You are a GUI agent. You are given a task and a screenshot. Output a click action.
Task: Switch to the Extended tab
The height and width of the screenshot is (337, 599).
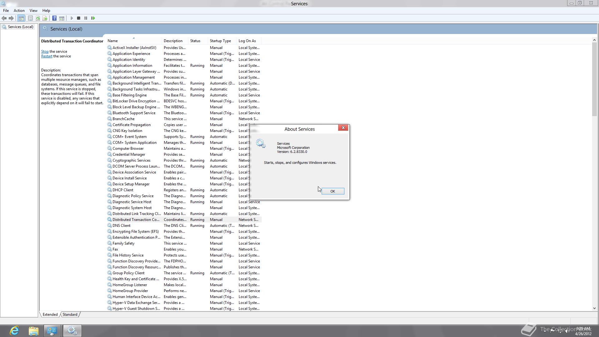50,315
